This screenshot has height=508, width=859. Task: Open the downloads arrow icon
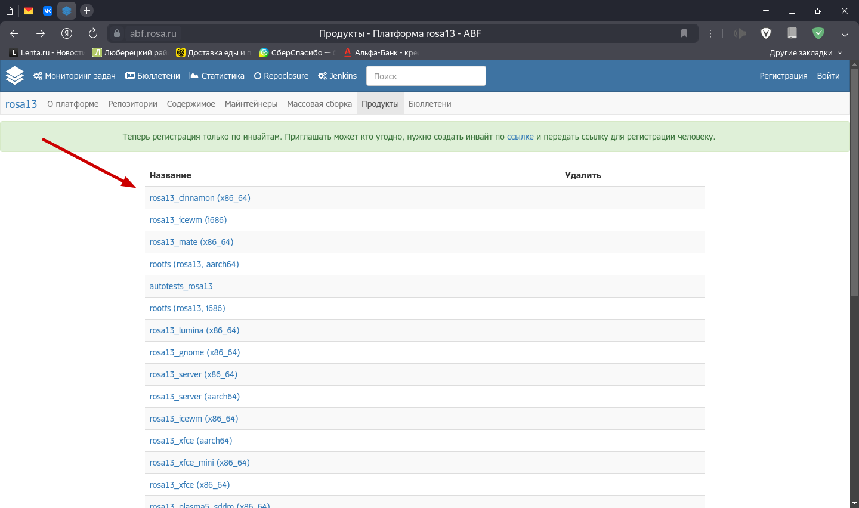coord(845,33)
